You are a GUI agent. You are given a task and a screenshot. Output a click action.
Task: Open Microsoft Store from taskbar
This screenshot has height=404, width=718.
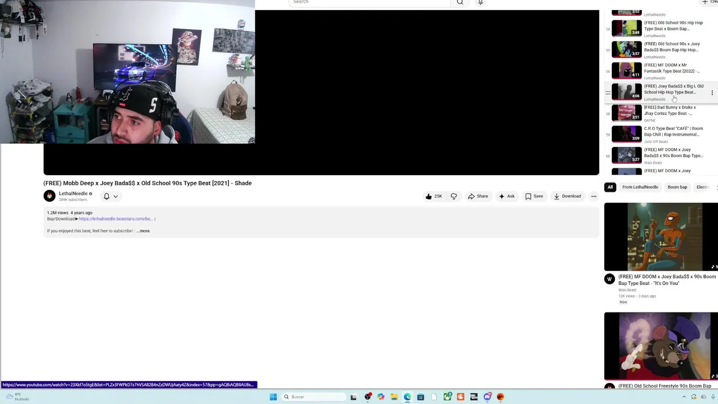click(420, 397)
